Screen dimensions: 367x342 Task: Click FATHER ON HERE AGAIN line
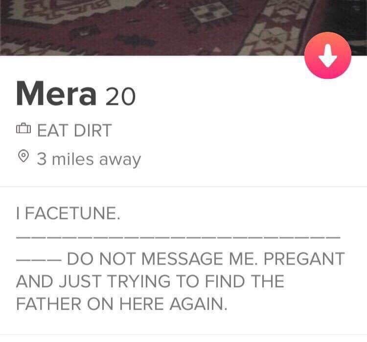pyautogui.click(x=122, y=304)
